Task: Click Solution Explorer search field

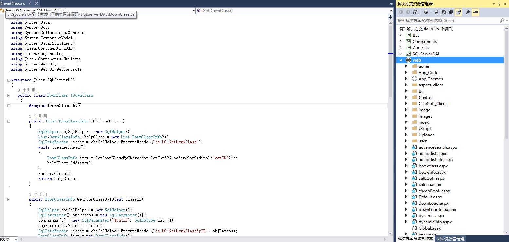Action: tap(448, 20)
